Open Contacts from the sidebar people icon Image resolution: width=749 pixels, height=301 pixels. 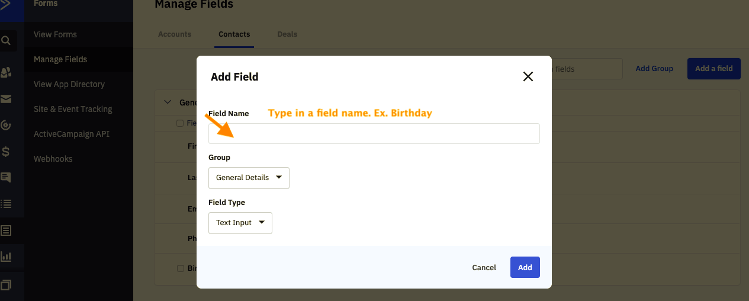coord(6,72)
